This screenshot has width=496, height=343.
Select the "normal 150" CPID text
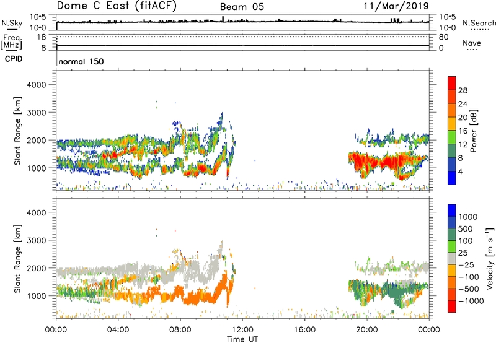pyautogui.click(x=81, y=61)
